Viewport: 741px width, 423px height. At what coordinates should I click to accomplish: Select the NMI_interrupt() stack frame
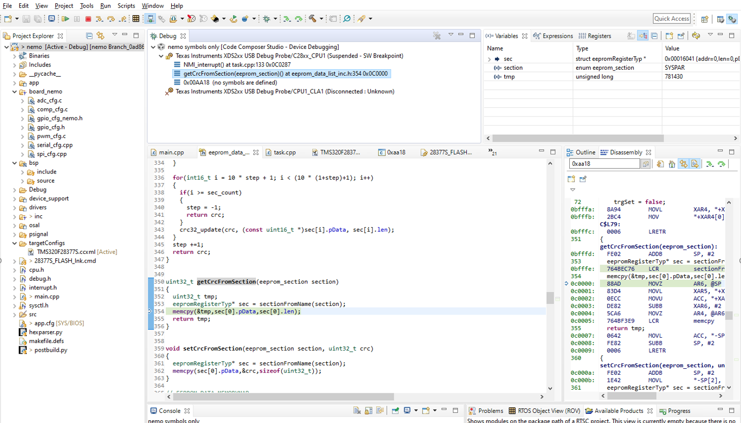tap(237, 64)
